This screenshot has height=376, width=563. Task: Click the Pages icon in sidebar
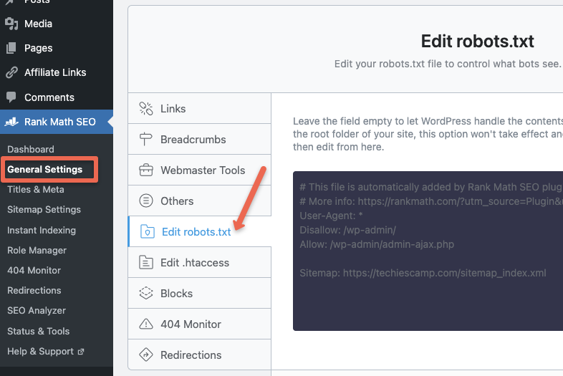[11, 48]
